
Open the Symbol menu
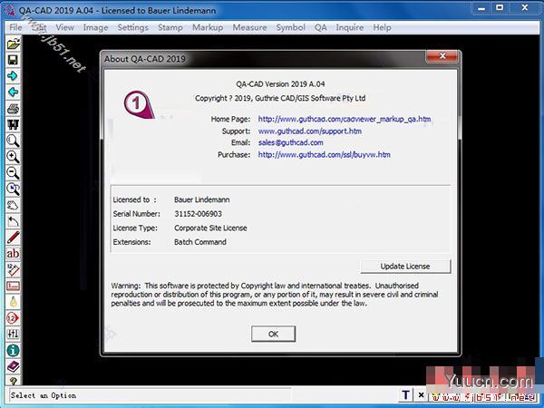291,27
